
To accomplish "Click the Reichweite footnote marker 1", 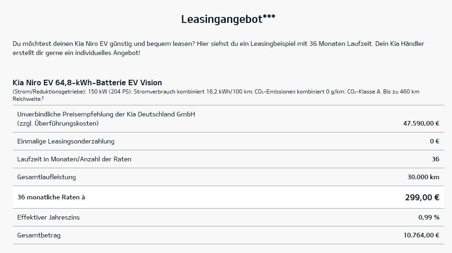I will click(x=43, y=98).
